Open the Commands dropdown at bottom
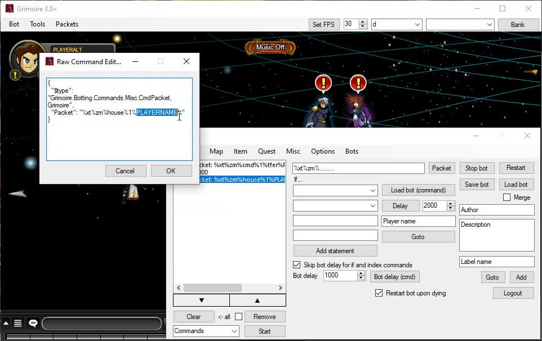 pos(206,331)
